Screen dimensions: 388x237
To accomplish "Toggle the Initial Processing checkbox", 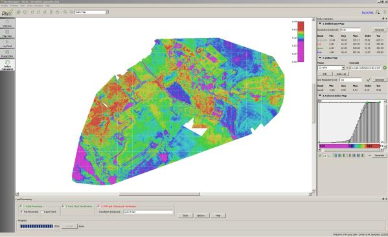I will 21,206.
